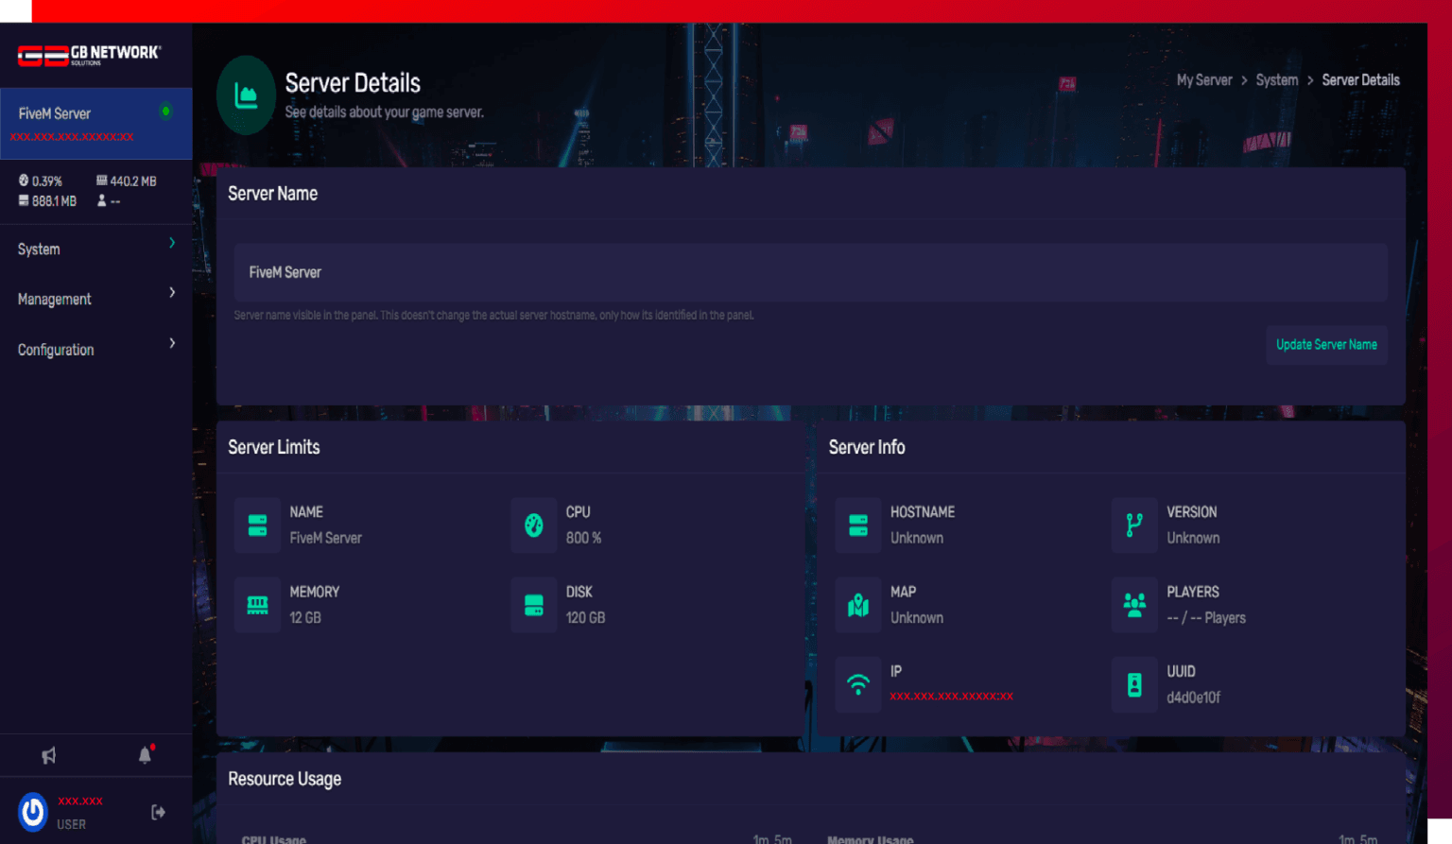
Task: Click the IP wifi icon in Server Info
Action: pyautogui.click(x=857, y=684)
